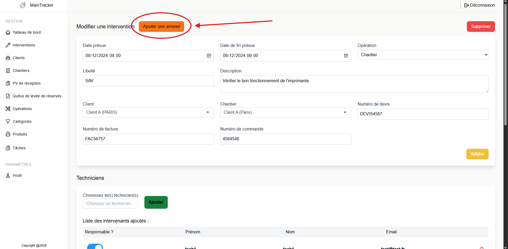The height and width of the screenshot is (249, 508).
Task: Expand the Opération dropdown showing Chantier
Action: (423, 55)
